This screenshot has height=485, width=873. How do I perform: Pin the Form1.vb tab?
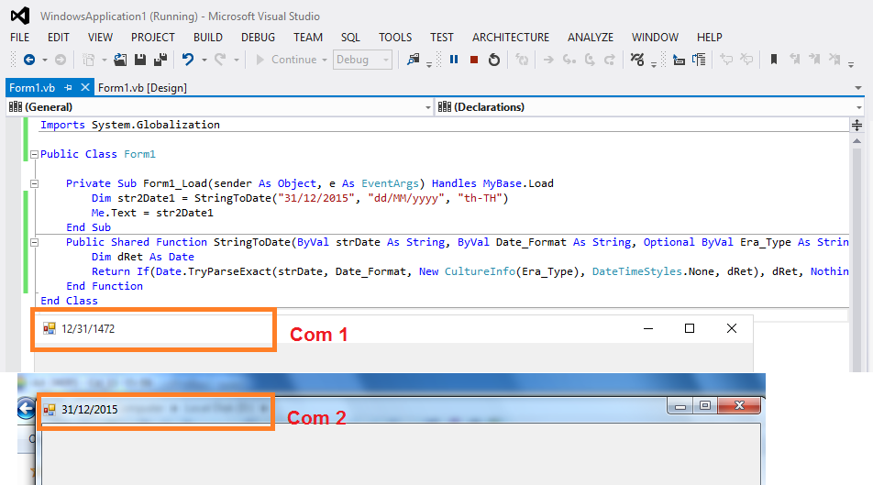pos(69,87)
